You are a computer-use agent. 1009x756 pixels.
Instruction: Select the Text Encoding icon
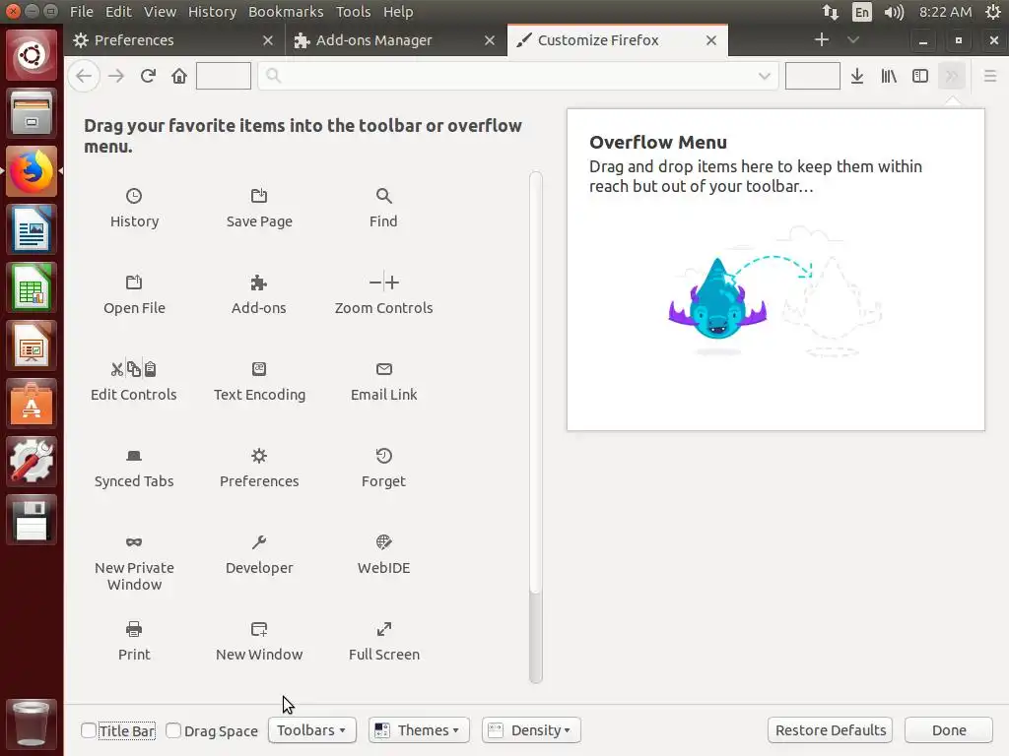coord(259,369)
